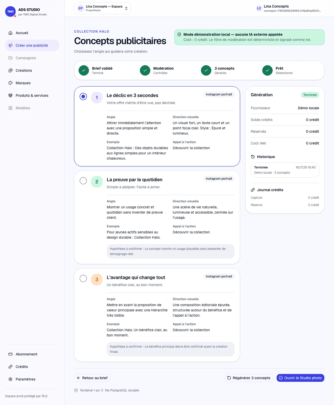Click the TMO logo avatar
Screen dimensions: 334x405
tap(10, 11)
